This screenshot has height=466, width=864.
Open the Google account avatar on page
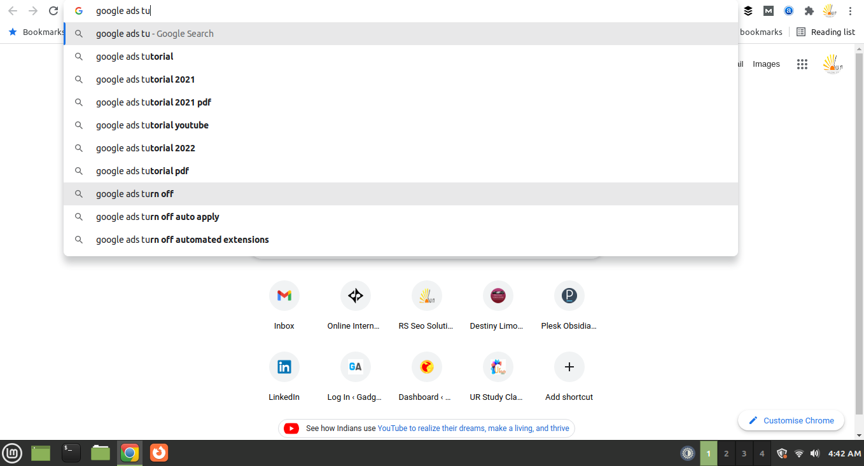click(x=833, y=64)
